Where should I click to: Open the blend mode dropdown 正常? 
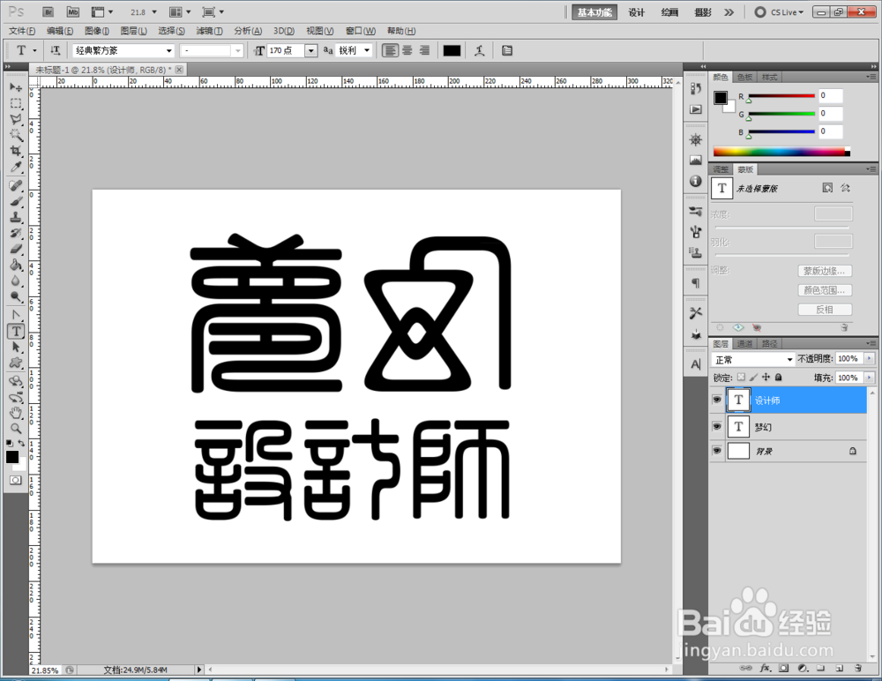[x=752, y=359]
